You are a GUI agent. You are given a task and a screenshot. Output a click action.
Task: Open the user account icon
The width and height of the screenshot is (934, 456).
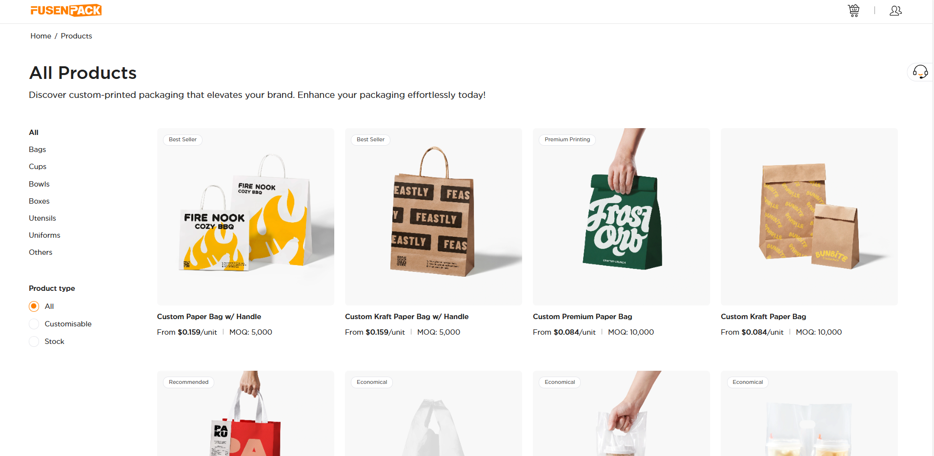click(895, 10)
